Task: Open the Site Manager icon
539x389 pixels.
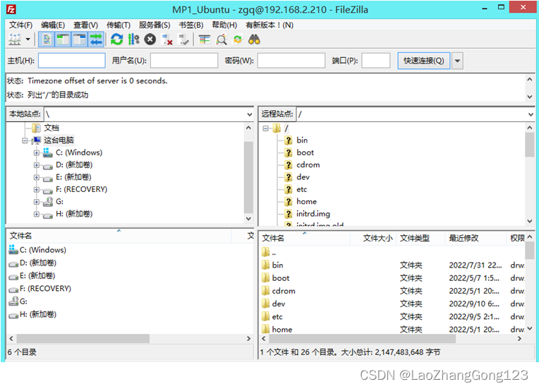Action: [x=15, y=40]
